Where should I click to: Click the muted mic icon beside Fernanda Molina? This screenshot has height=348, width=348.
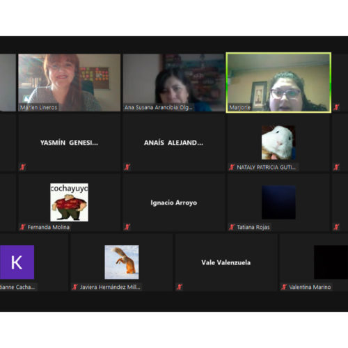(x=22, y=227)
